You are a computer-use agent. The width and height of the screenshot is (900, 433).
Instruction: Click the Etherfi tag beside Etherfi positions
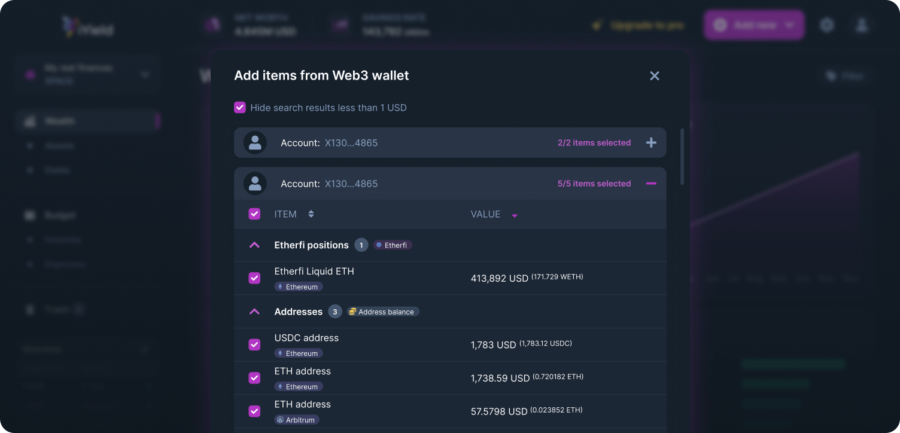393,245
